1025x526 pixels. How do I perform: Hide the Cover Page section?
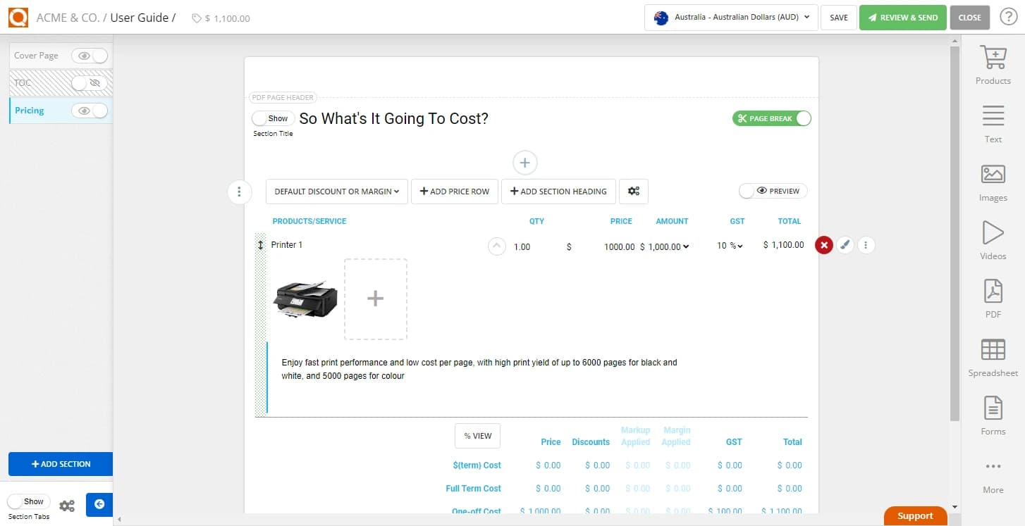[82, 55]
